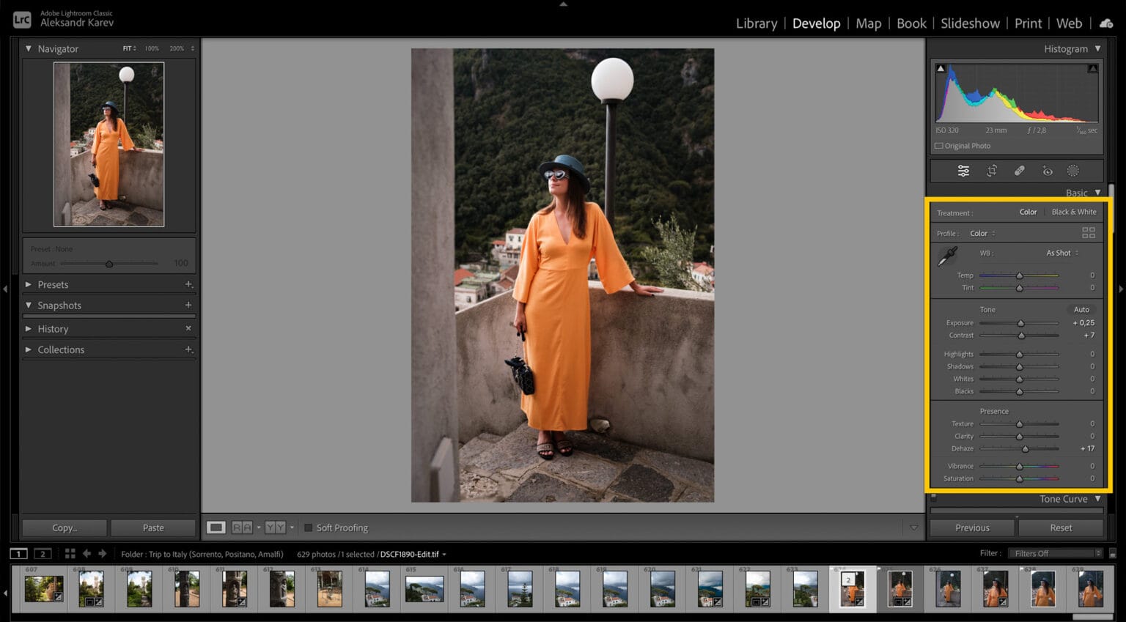Toggle the Original Photo checkbox
This screenshot has height=622, width=1126.
coord(939,146)
